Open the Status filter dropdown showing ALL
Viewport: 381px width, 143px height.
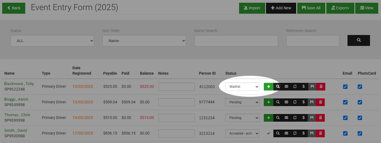click(x=52, y=41)
